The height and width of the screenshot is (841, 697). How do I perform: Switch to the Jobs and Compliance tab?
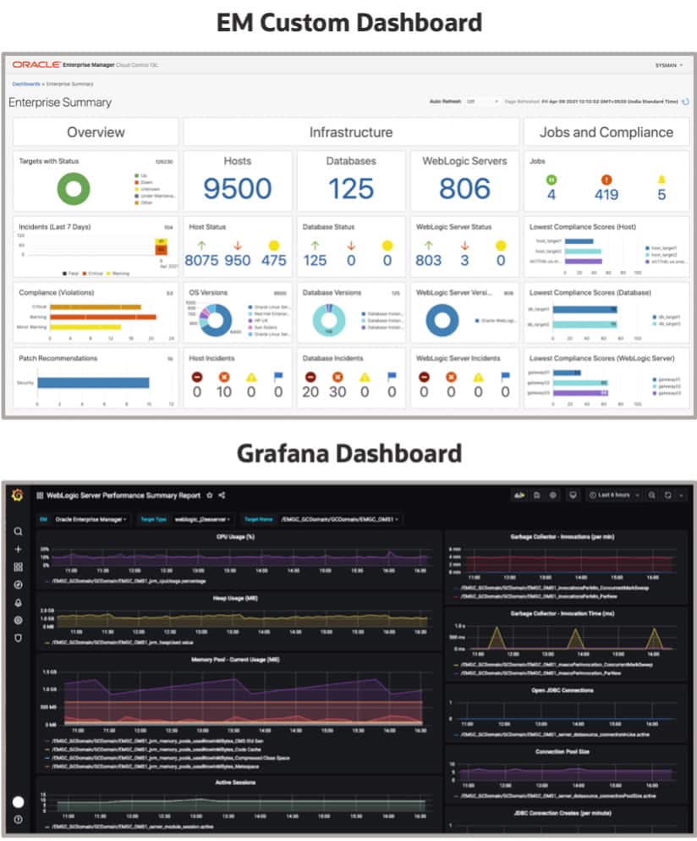coord(606,132)
